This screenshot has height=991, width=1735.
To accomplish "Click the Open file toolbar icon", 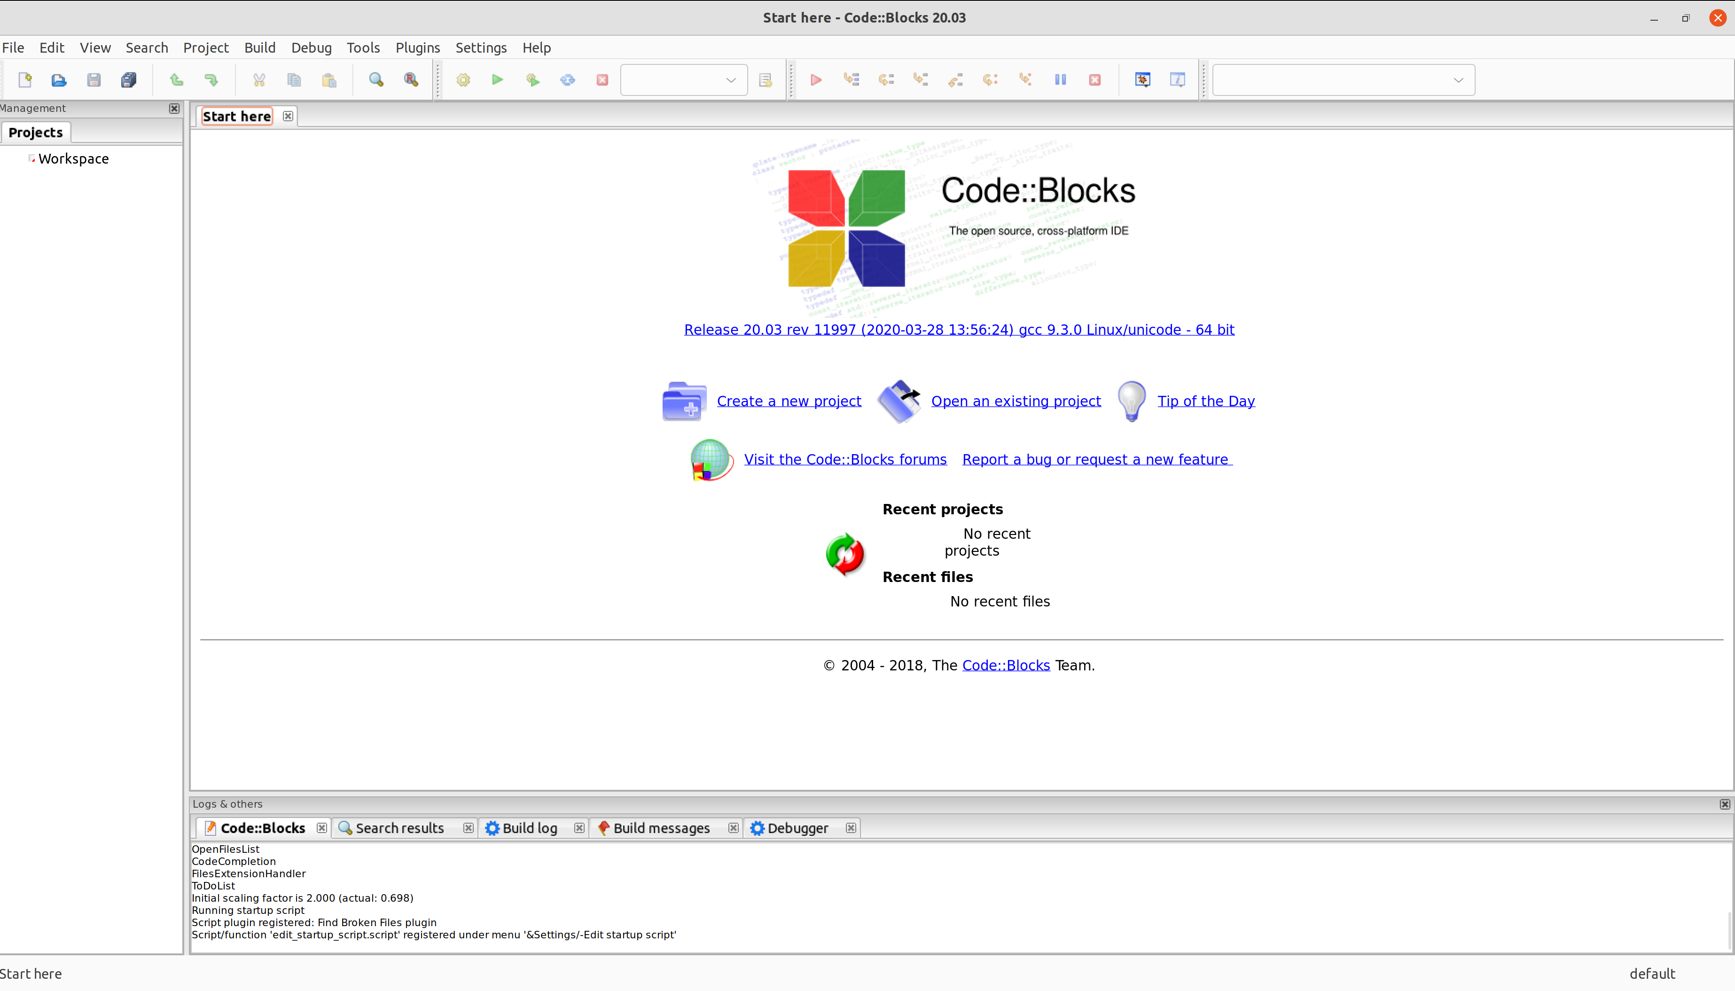I will [59, 79].
